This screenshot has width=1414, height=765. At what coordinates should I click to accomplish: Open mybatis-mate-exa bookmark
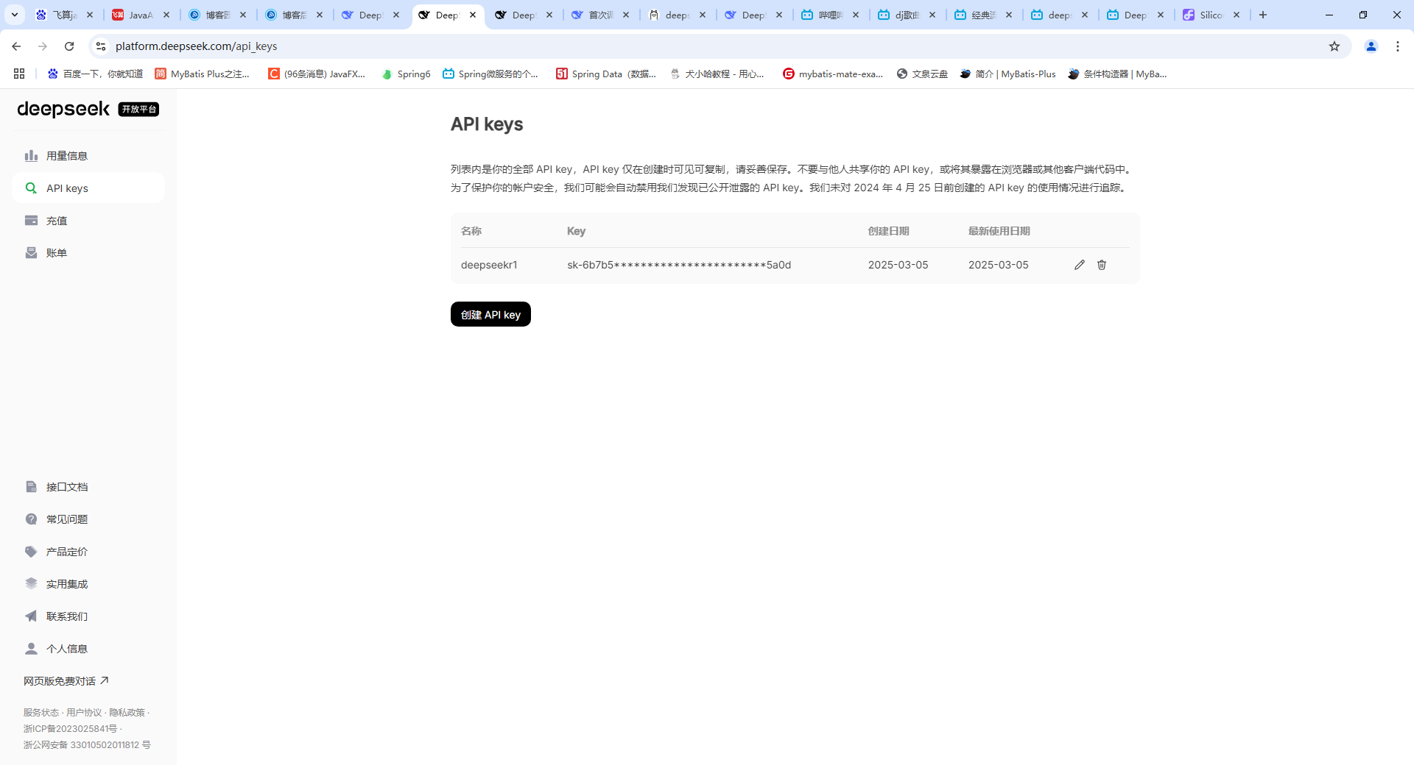pyautogui.click(x=833, y=74)
